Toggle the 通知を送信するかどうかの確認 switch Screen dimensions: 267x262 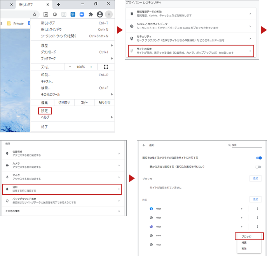coord(258,158)
